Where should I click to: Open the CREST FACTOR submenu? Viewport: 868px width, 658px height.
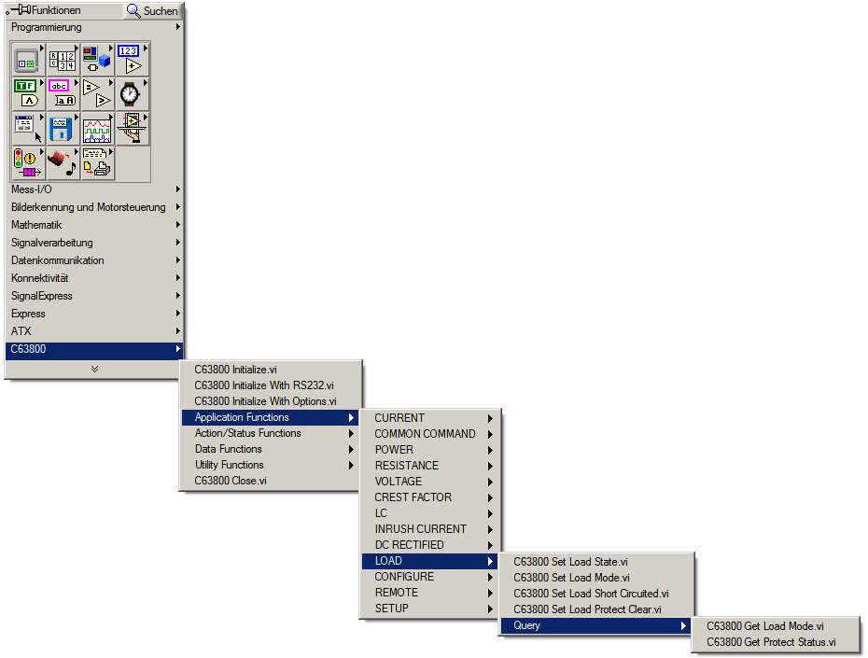pyautogui.click(x=430, y=497)
